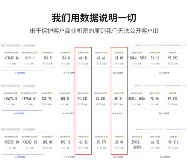This screenshot has width=188, height=168.
Task: Click the blue tag below 281.5
Action: [51, 64]
